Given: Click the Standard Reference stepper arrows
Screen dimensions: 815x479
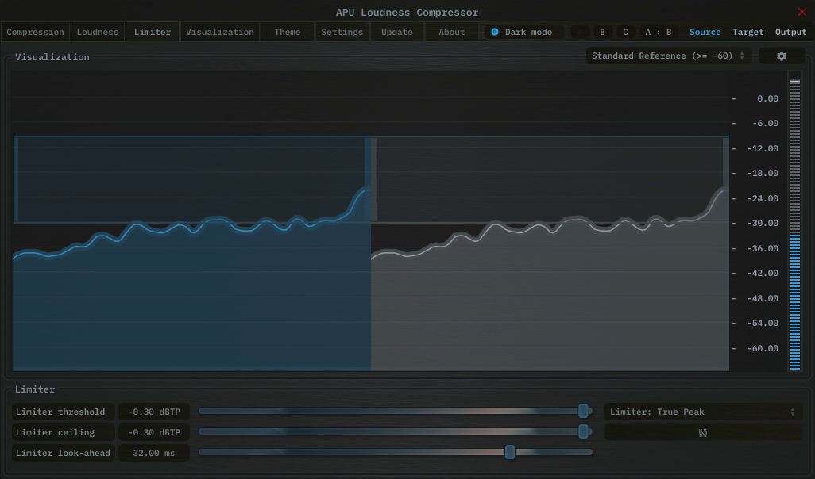Looking at the screenshot, I should (742, 56).
